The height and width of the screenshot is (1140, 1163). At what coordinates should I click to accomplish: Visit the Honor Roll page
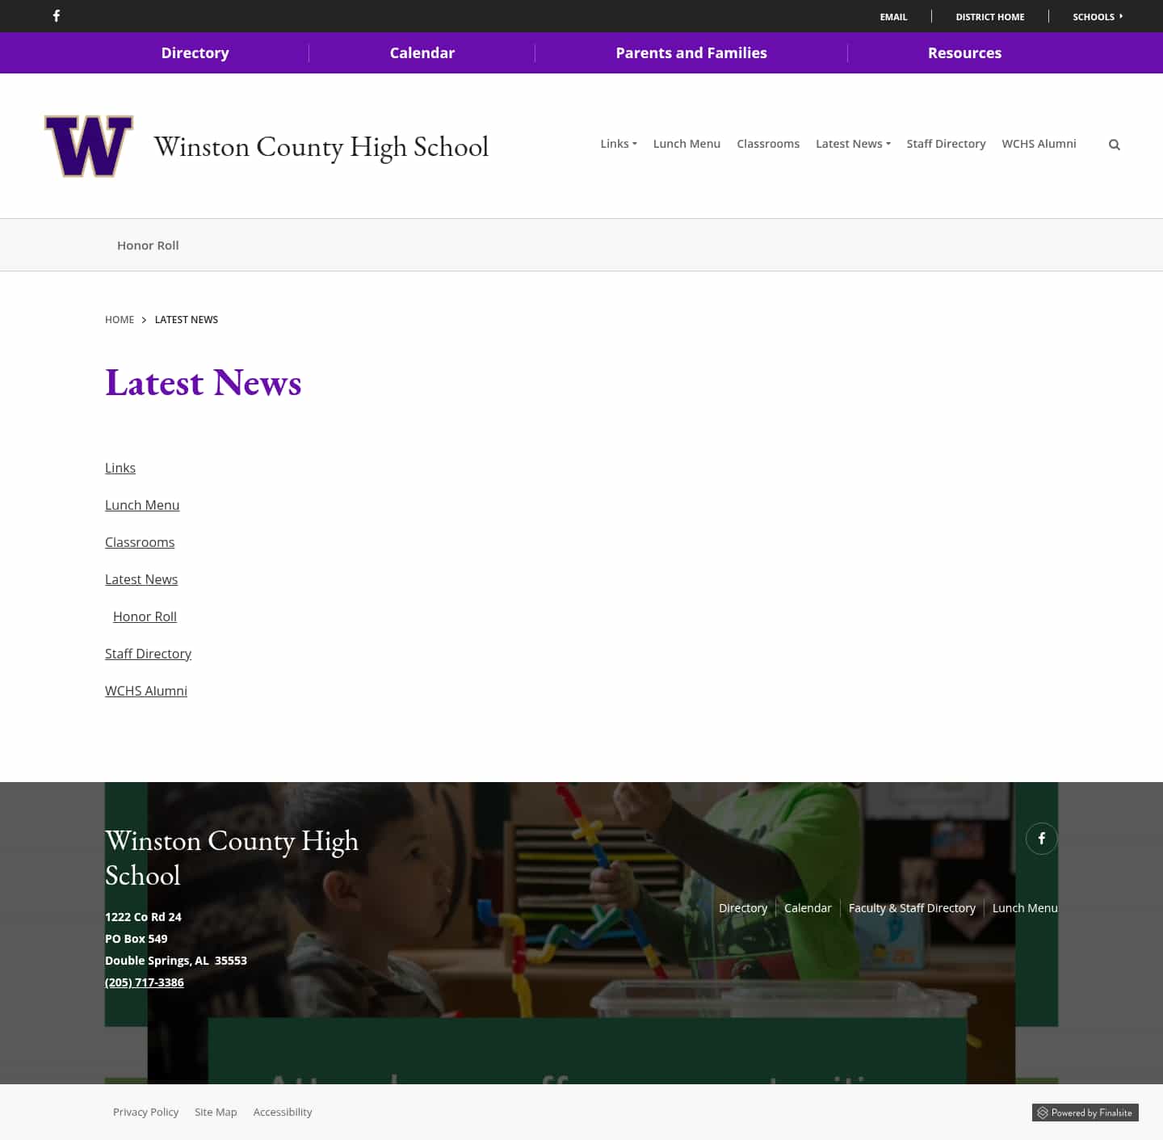click(148, 245)
